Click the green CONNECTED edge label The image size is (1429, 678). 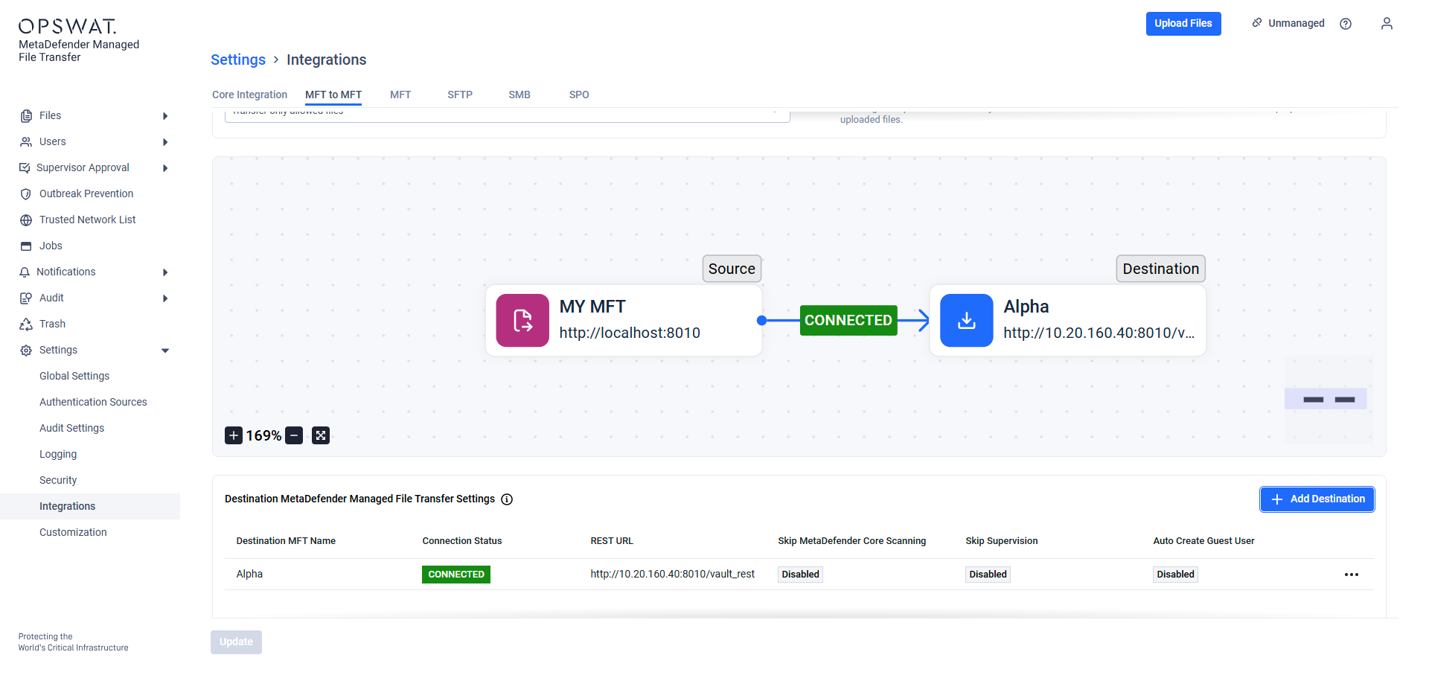tap(848, 321)
